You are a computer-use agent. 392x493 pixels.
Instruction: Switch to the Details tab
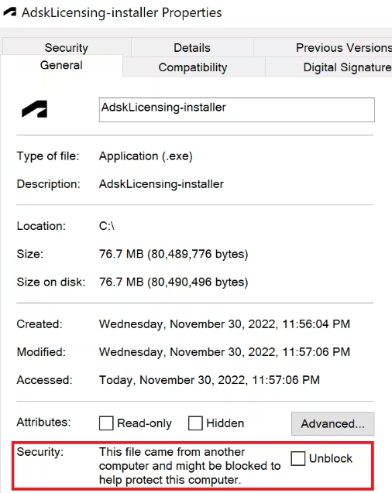pyautogui.click(x=192, y=47)
